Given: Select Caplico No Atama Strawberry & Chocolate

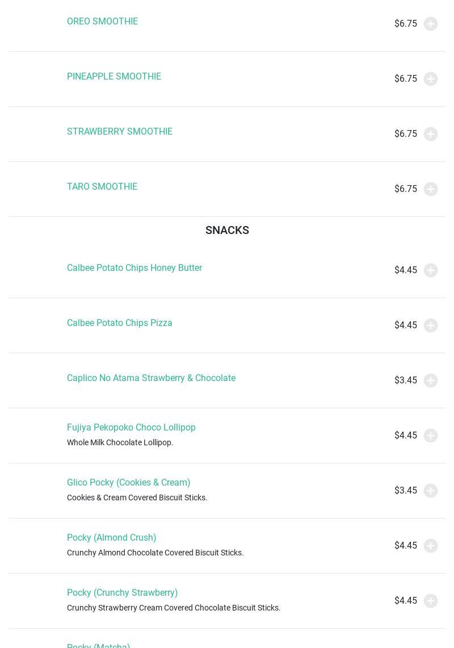Looking at the screenshot, I should coord(151,378).
